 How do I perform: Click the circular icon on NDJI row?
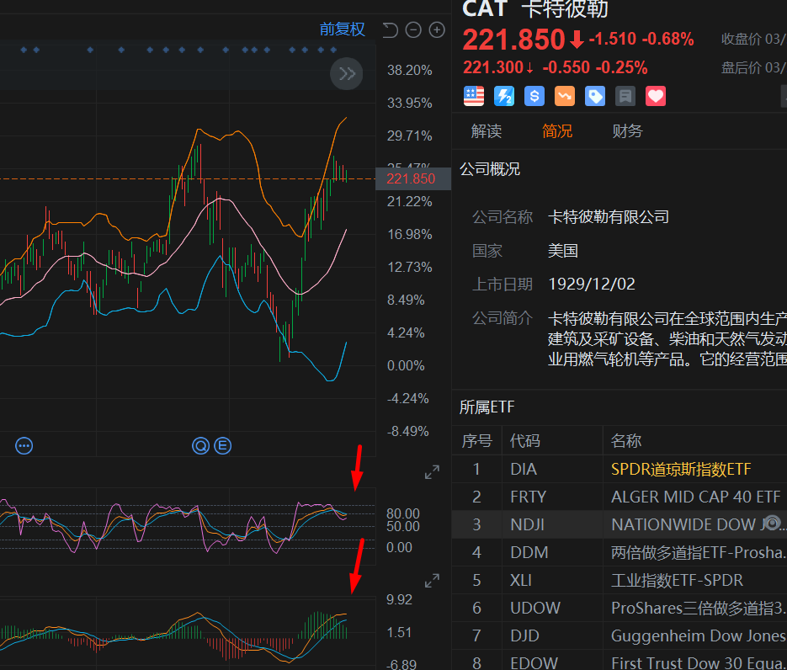(x=773, y=523)
